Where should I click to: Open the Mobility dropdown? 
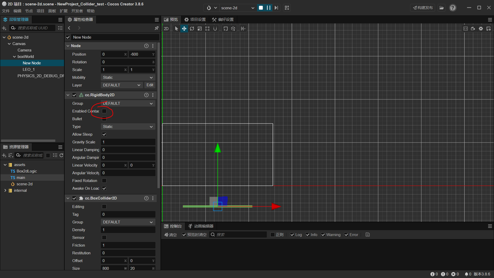point(128,77)
